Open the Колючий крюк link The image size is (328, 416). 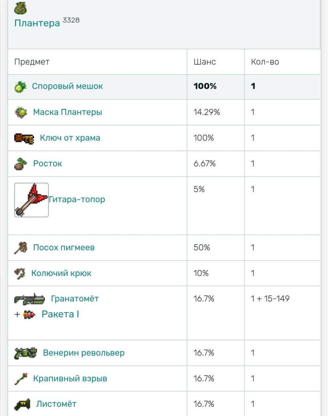pos(61,273)
